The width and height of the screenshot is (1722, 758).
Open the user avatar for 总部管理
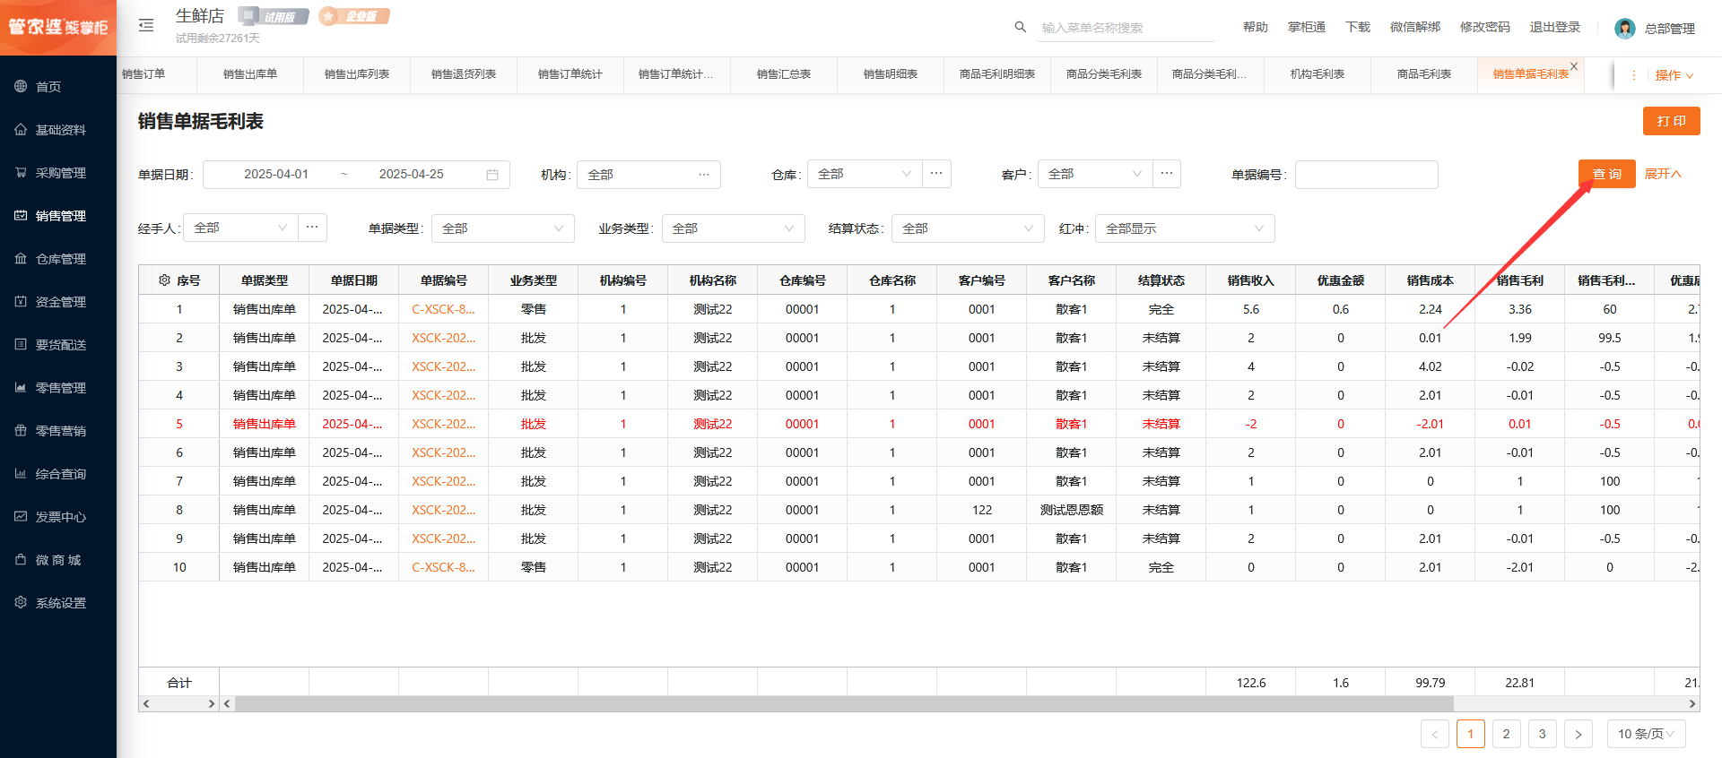coord(1624,29)
